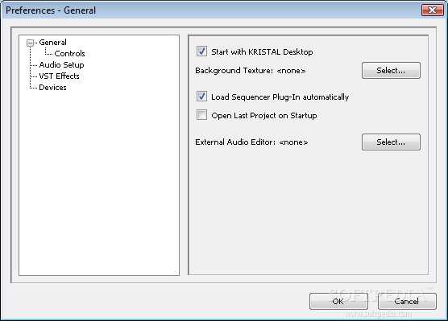
Task: Discard changes with the Cancel button
Action: [x=407, y=302]
